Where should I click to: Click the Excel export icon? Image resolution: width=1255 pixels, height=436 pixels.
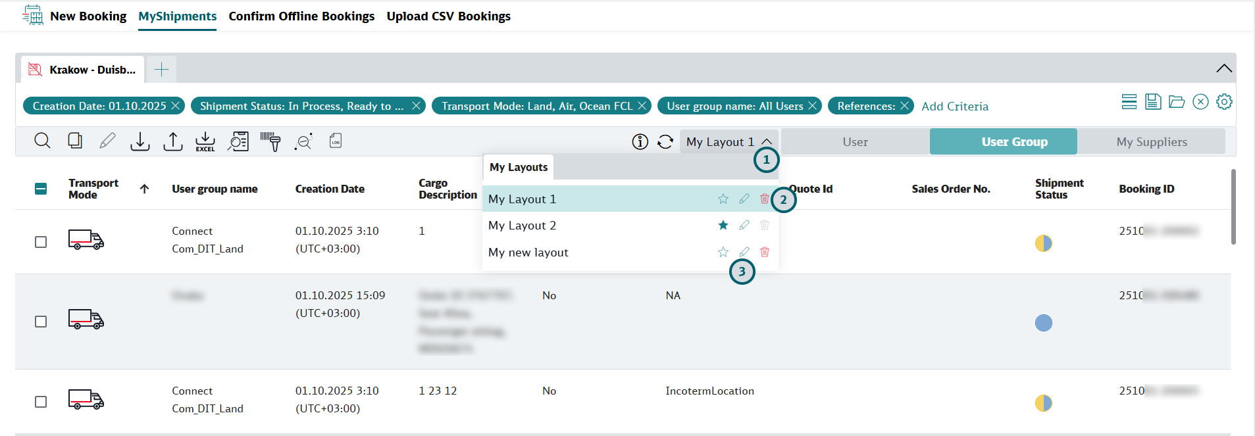click(x=205, y=141)
